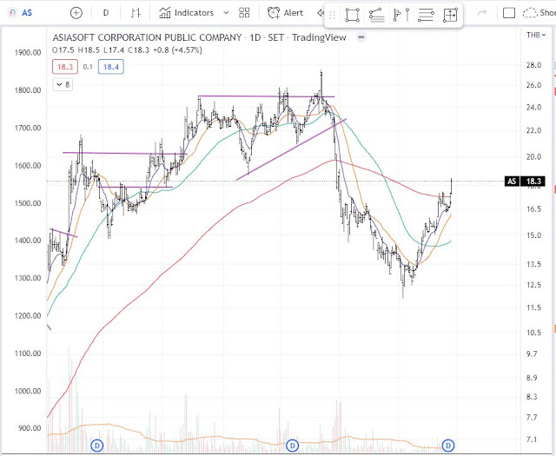Open the layout select square icon
556x456 pixels.
coord(509,13)
